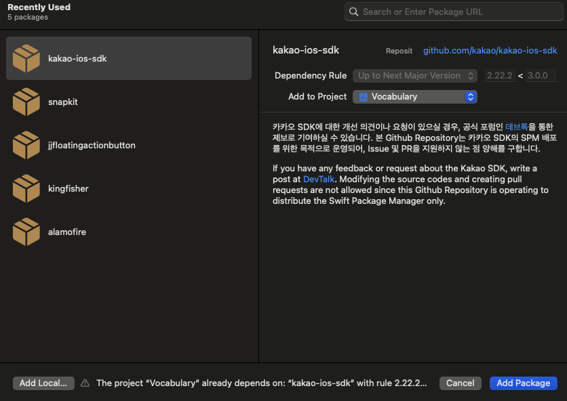Click the jjfloatingactionbutton package box icon
The height and width of the screenshot is (401, 567).
point(26,145)
